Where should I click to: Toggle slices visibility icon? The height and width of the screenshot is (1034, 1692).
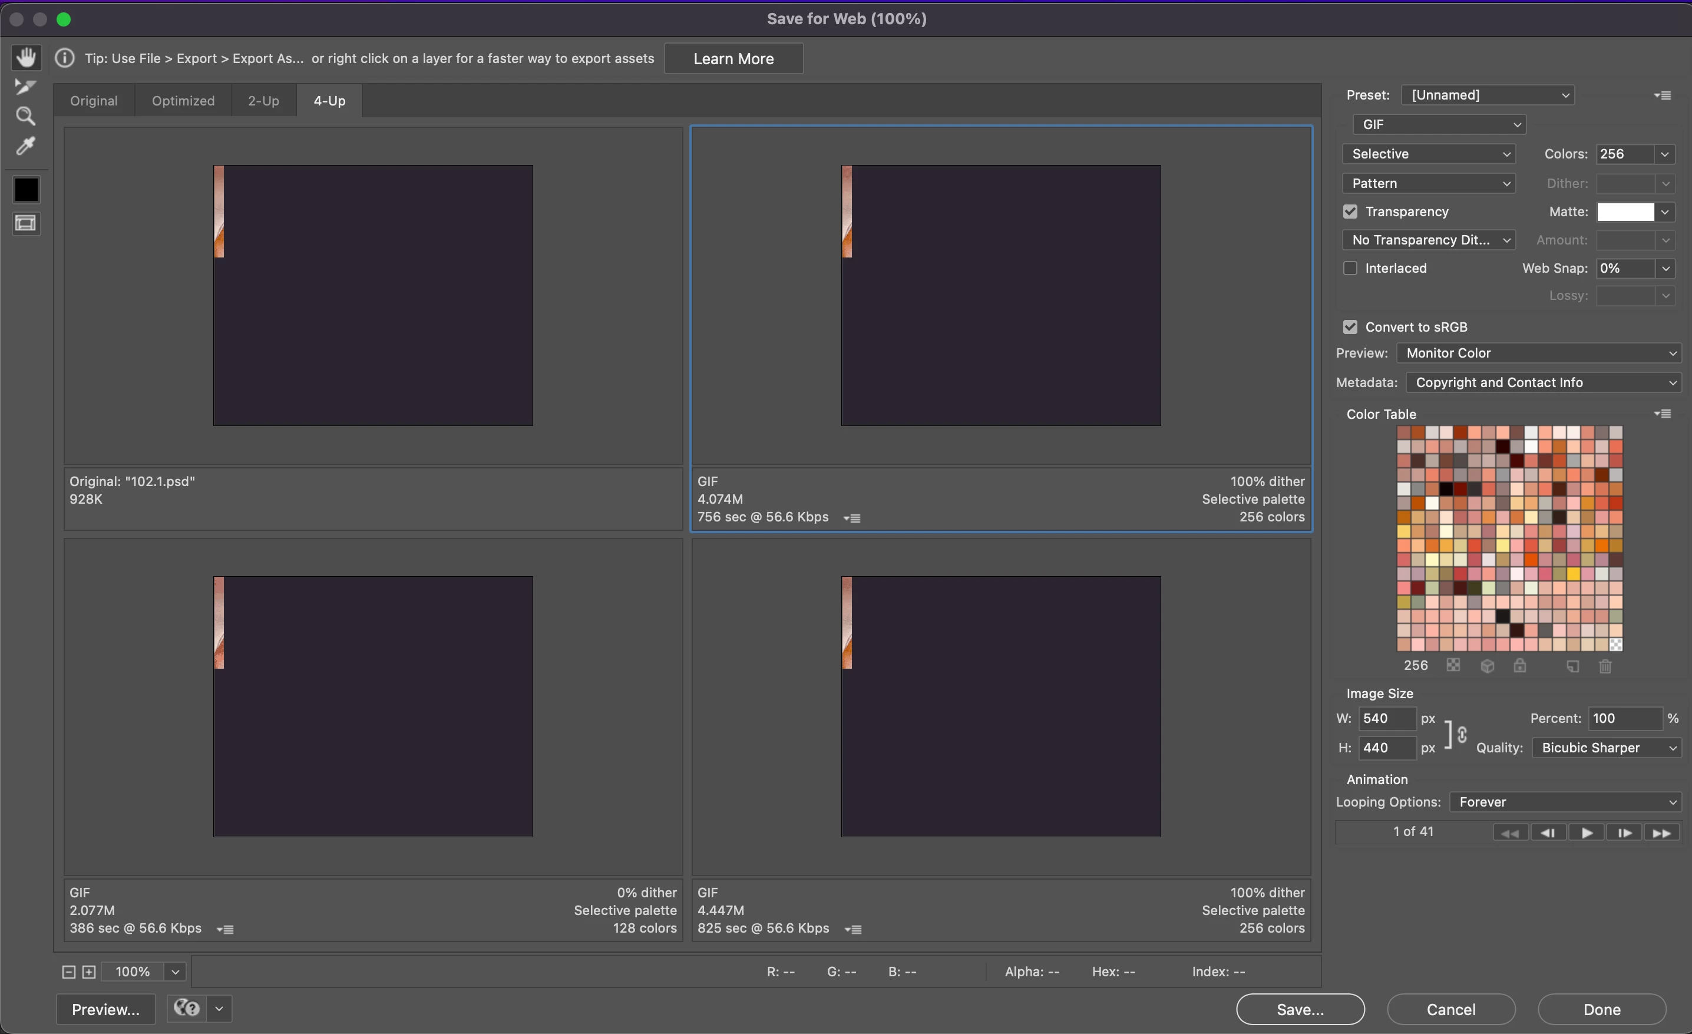(x=26, y=224)
